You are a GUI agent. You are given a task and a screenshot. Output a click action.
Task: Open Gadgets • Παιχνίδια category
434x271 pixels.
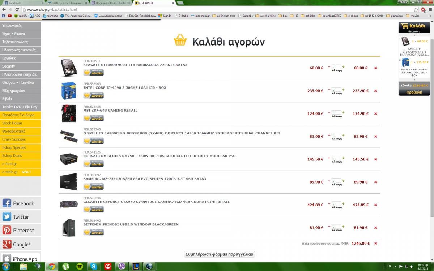click(x=20, y=82)
